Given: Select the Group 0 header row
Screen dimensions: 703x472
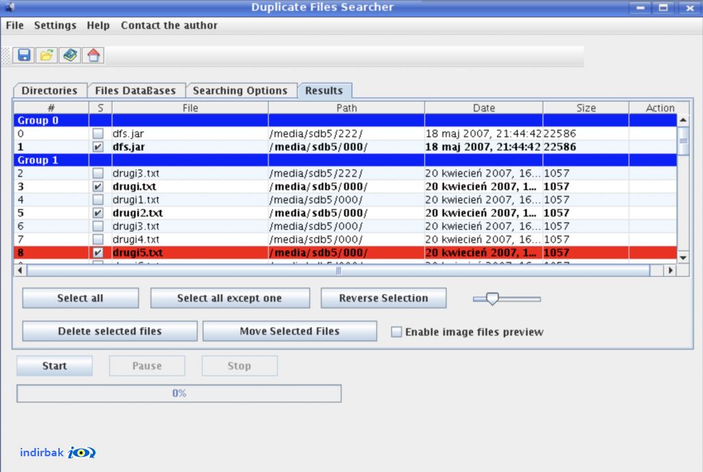Looking at the screenshot, I should click(x=345, y=121).
